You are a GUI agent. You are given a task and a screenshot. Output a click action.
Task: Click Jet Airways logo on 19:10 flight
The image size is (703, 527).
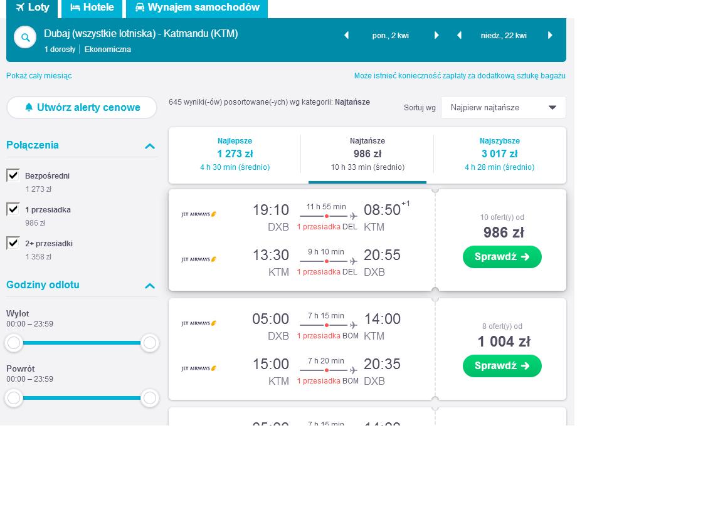tap(199, 214)
